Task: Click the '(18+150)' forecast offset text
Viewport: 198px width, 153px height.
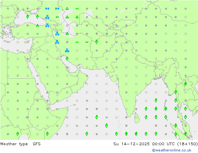Action: tap(187, 144)
